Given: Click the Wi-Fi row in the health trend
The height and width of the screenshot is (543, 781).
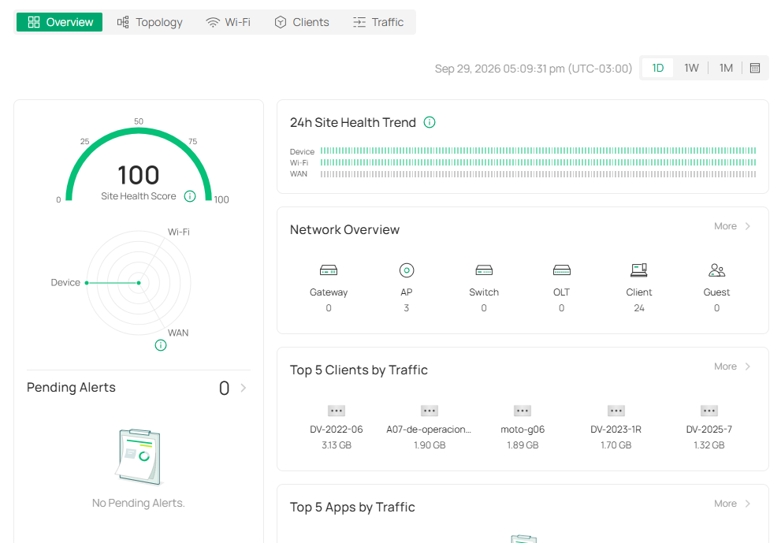Looking at the screenshot, I should tap(523, 162).
